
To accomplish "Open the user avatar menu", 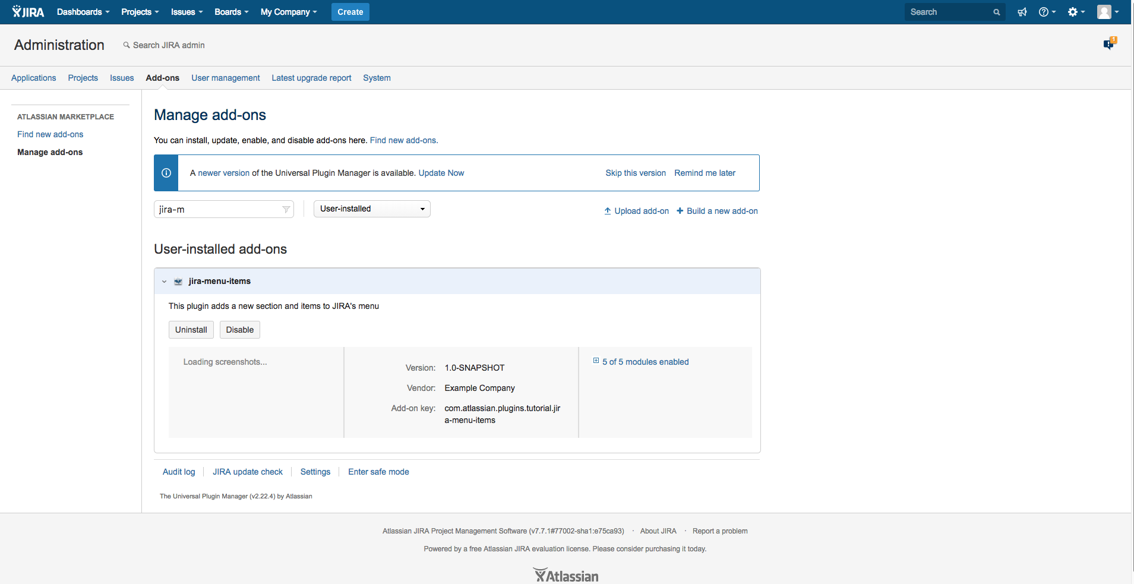I will point(1108,12).
